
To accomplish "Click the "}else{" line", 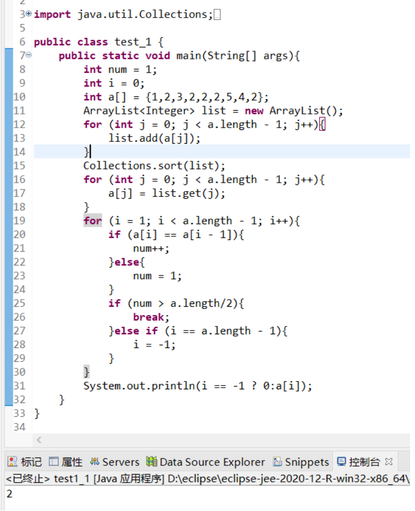I will click(127, 262).
